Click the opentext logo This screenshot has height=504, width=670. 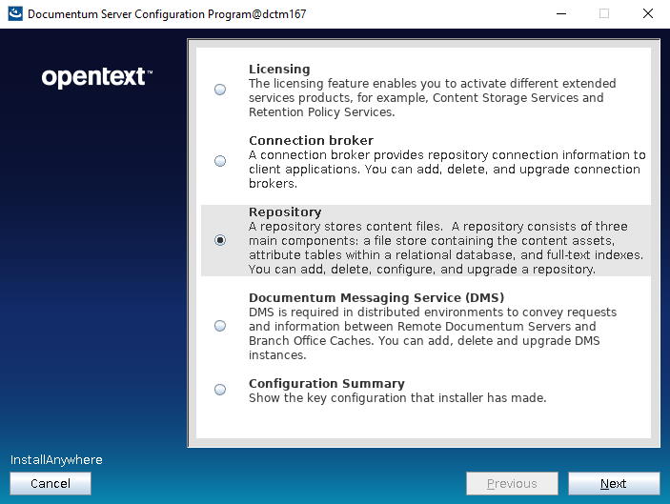96,78
